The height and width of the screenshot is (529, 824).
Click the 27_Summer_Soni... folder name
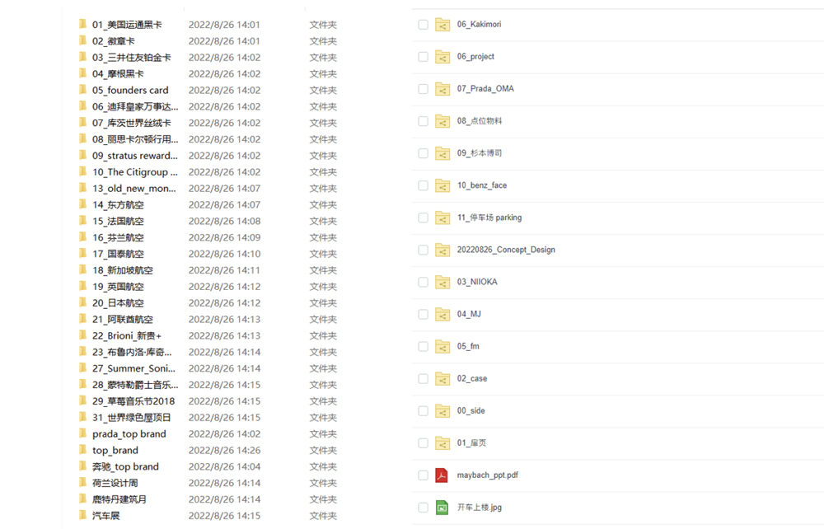pyautogui.click(x=133, y=368)
